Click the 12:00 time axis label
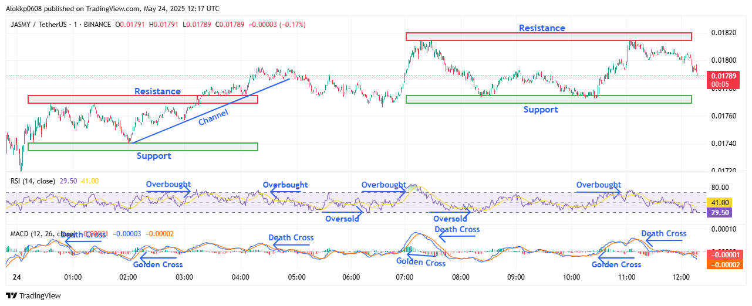 [681, 276]
